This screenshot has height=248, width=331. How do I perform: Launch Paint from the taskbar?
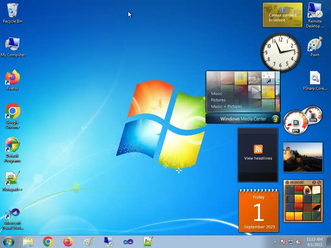click(x=88, y=242)
